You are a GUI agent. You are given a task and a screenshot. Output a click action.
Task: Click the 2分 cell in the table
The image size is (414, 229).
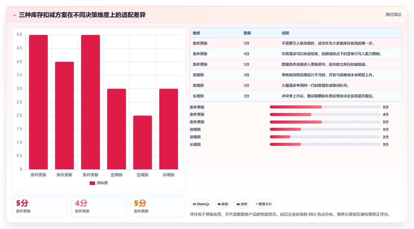247,86
